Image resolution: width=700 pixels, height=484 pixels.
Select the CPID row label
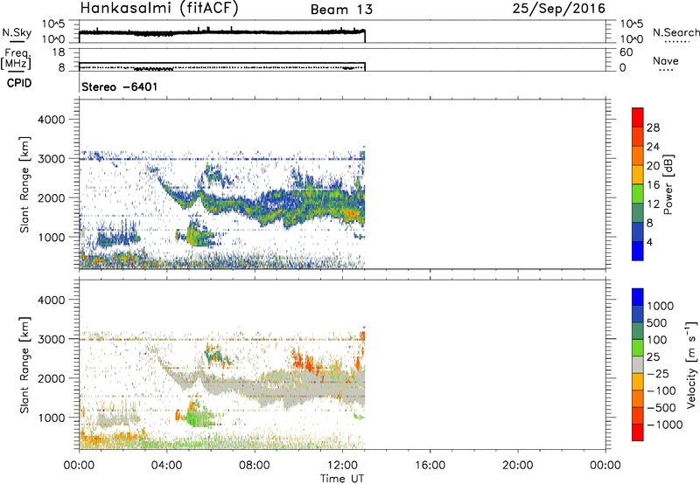[x=19, y=83]
